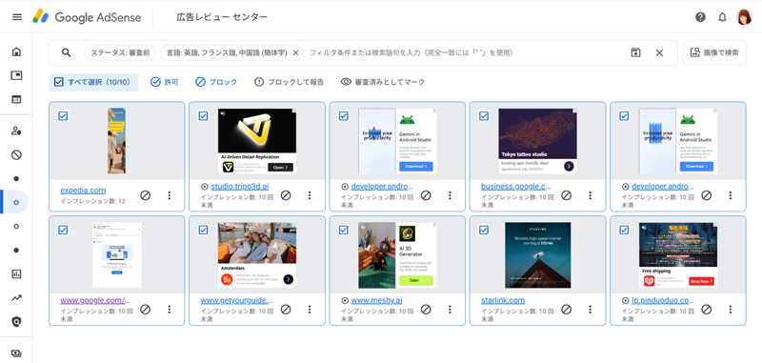762x363 pixels.
Task: Remove the language filter chip
Action: (x=295, y=52)
